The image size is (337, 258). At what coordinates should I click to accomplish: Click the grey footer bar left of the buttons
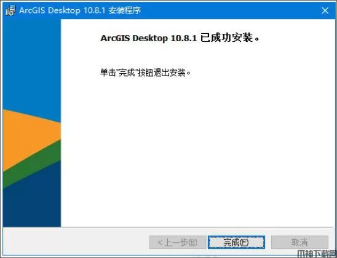[75, 242]
